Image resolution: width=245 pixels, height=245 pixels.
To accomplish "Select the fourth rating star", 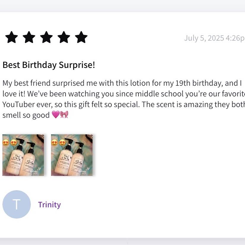I will (x=64, y=38).
